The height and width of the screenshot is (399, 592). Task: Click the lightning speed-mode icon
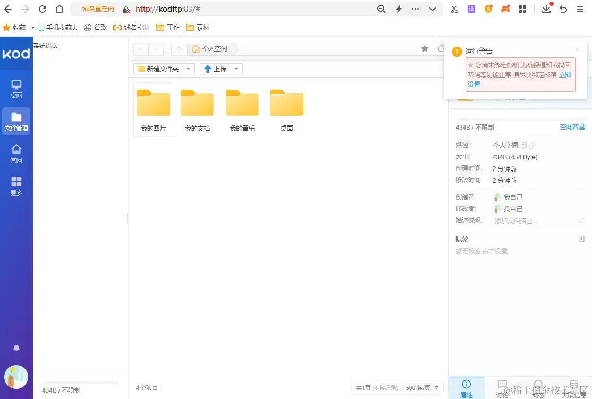click(399, 9)
